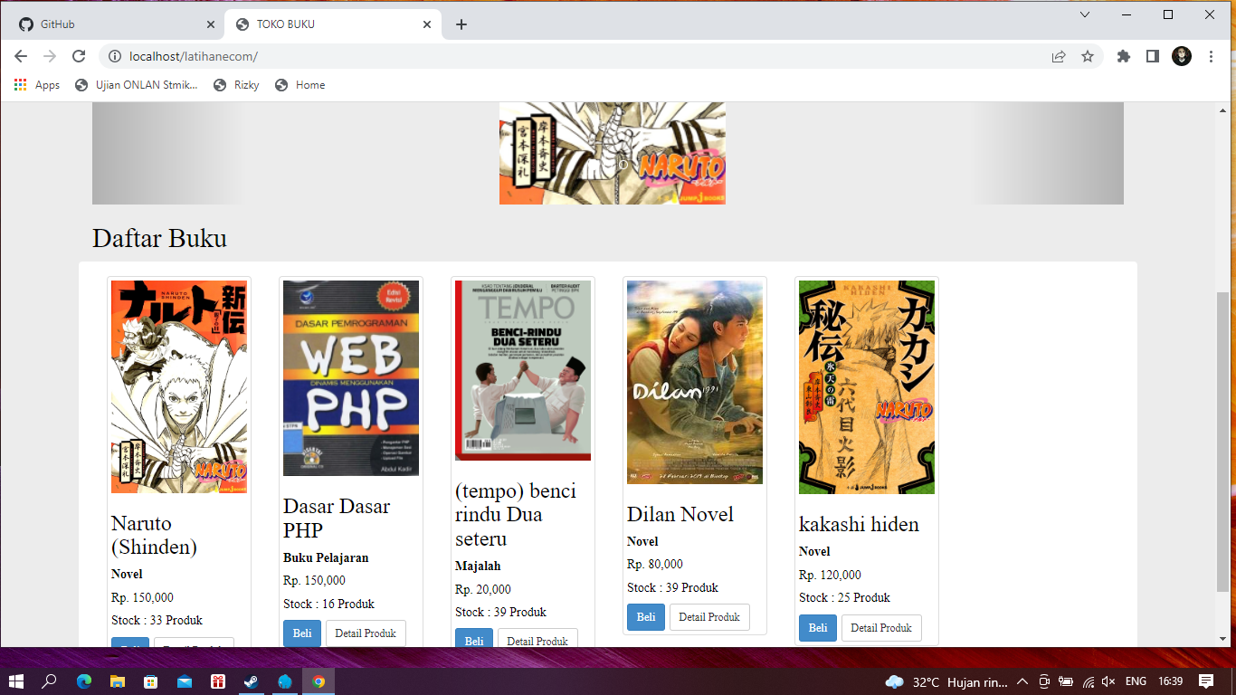
Task: Open Windows taskbar search
Action: point(50,681)
